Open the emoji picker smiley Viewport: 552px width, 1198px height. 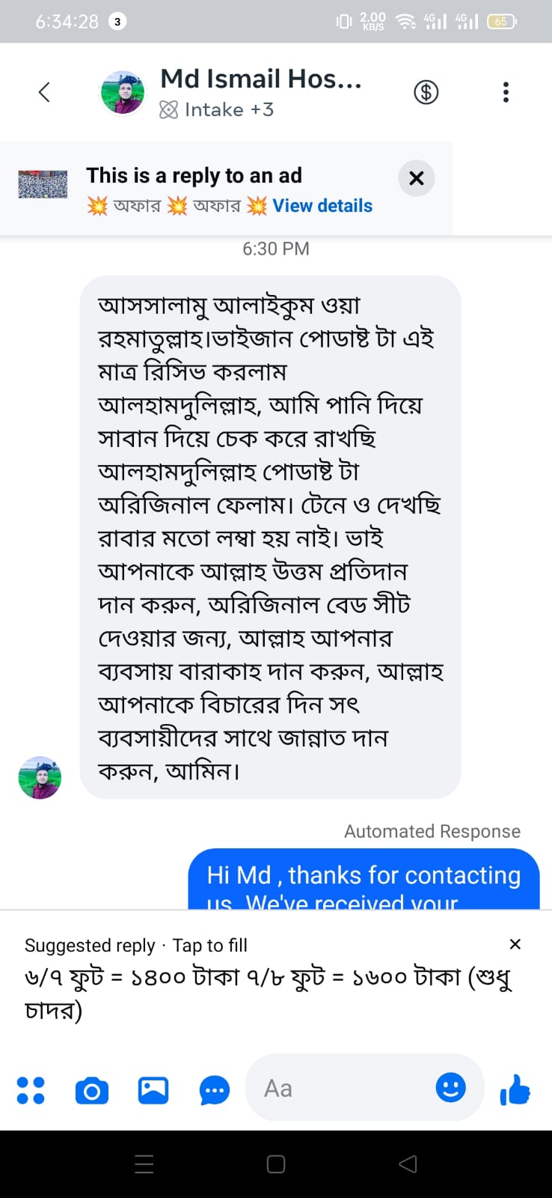(450, 1087)
